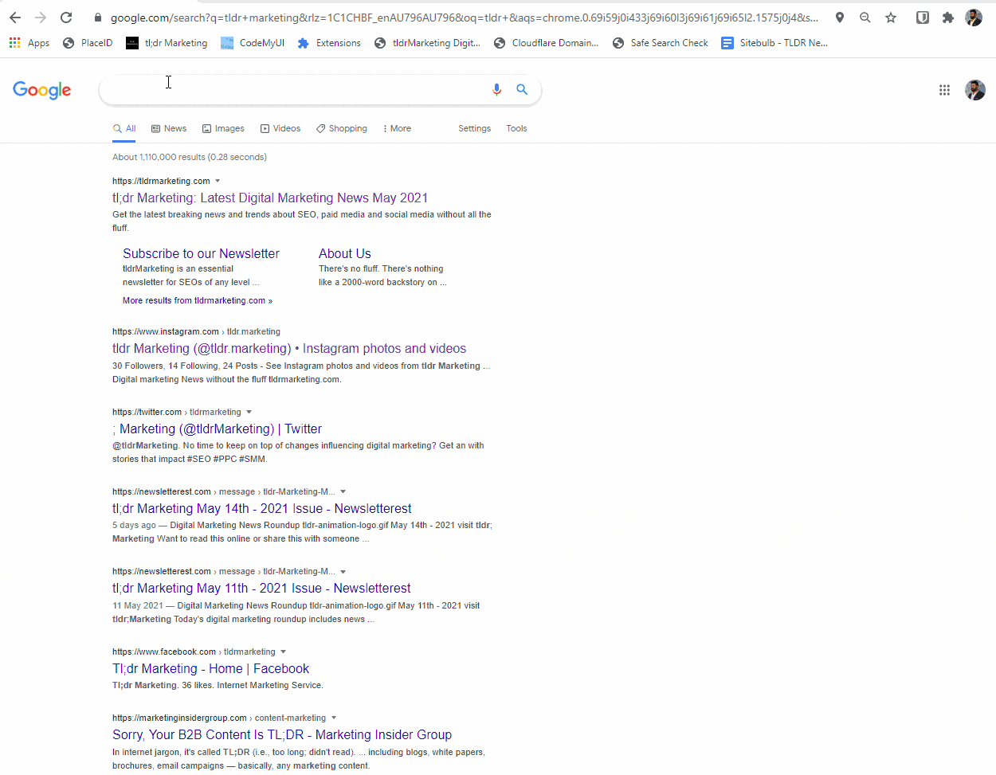Expand options arrow beside facebook.com result URL
This screenshot has height=775, width=996.
283,652
